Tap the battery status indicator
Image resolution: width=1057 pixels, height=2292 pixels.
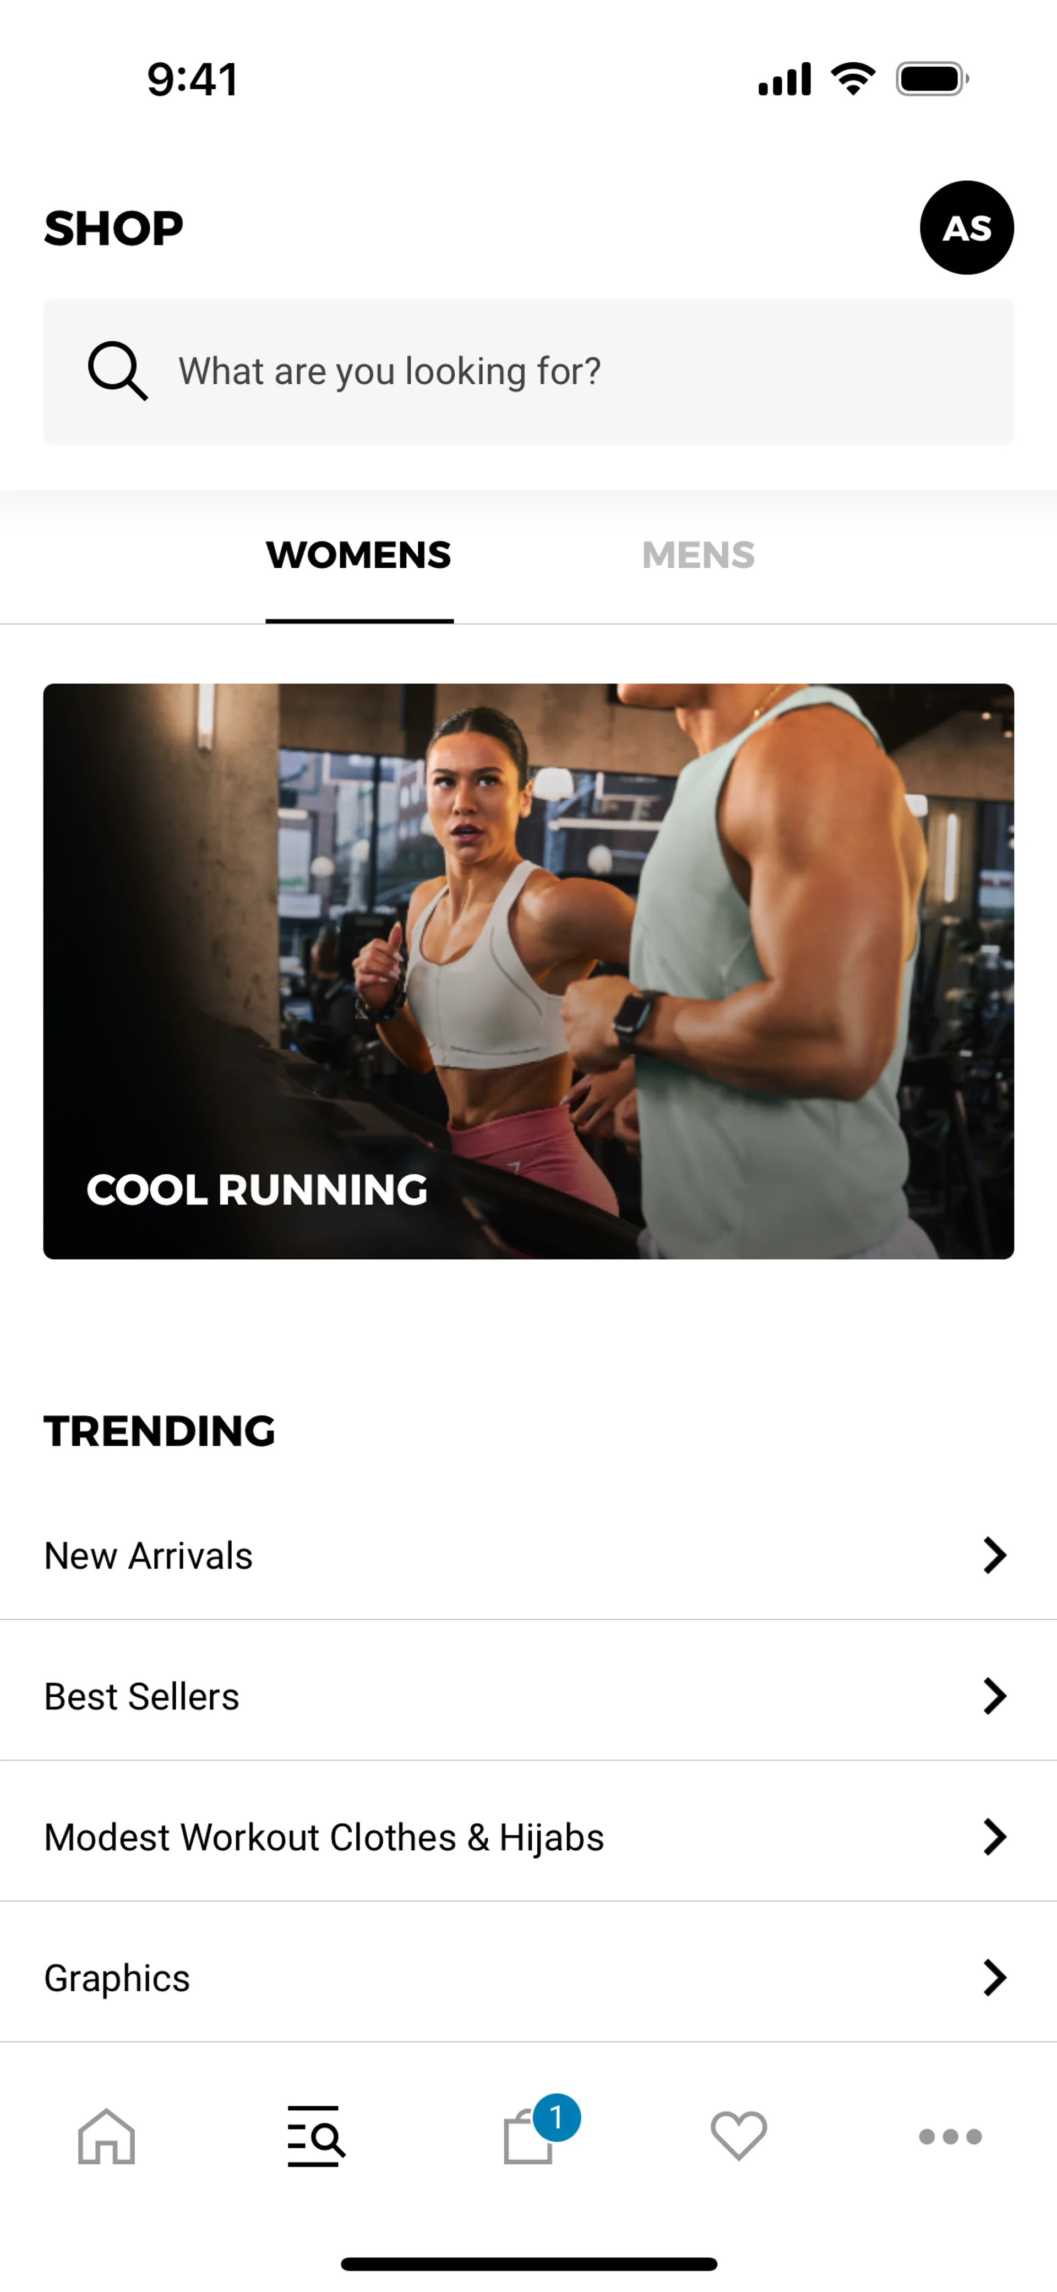933,79
